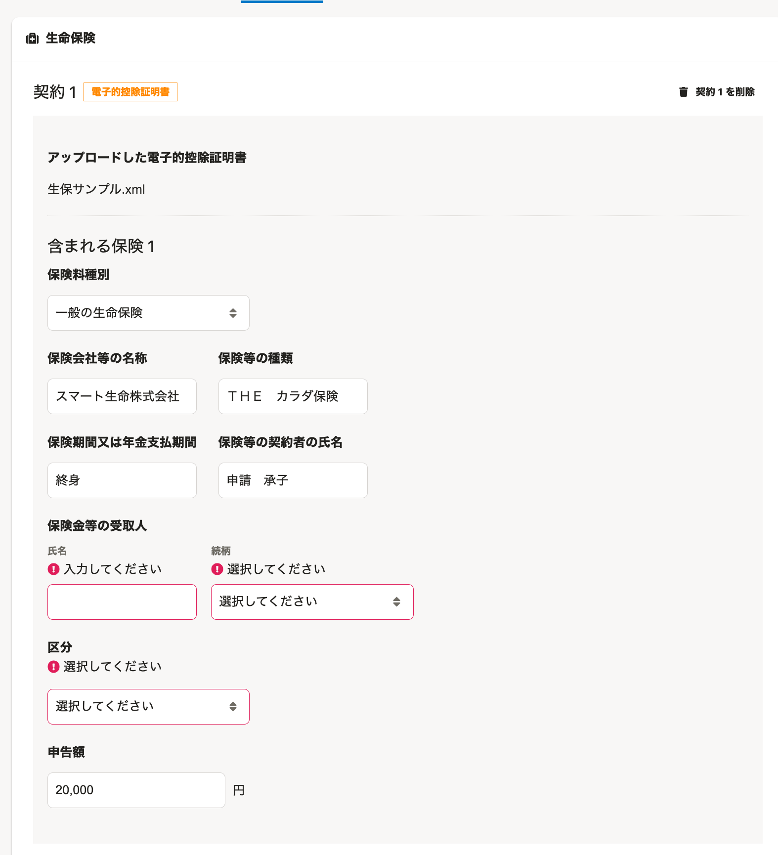This screenshot has height=855, width=778.
Task: Click the 電子的控除証明書 orange badge
Action: (130, 92)
